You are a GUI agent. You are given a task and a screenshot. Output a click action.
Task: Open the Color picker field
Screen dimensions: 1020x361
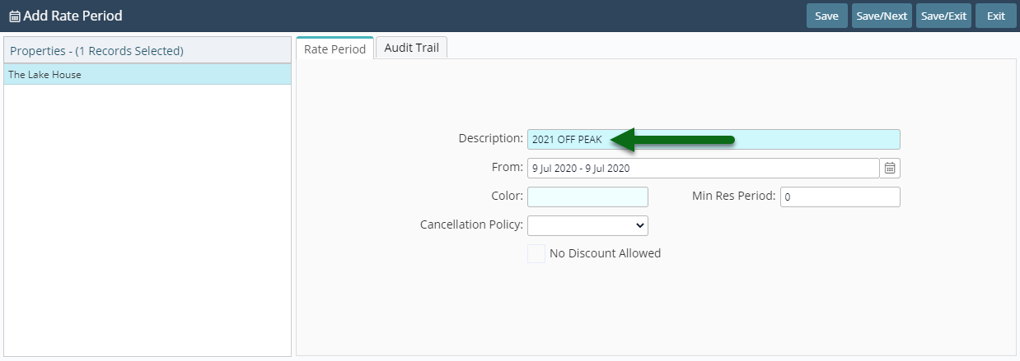587,197
